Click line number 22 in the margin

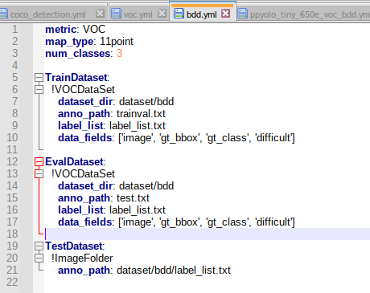12,282
